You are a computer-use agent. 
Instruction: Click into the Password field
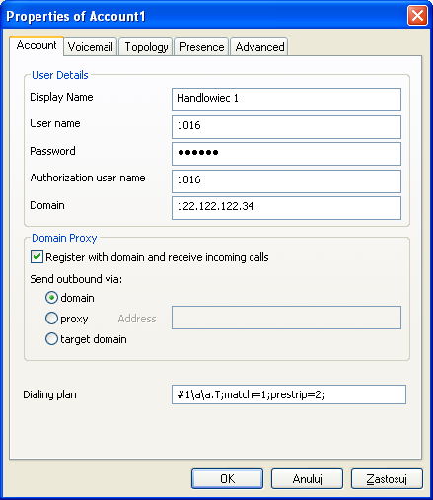click(286, 154)
